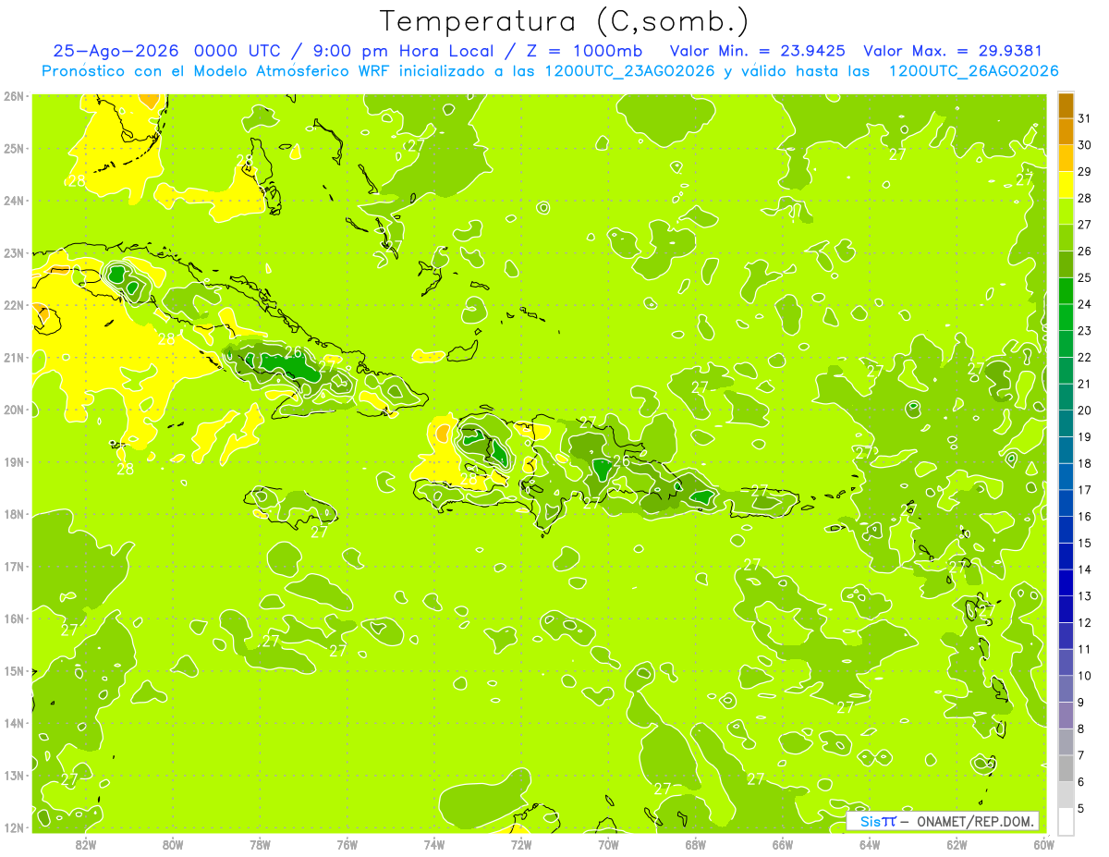Click the "70W" longitude label
The width and height of the screenshot is (1109, 857).
pos(608,844)
